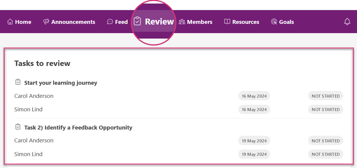Click the Goals target icon
357x168 pixels.
274,22
